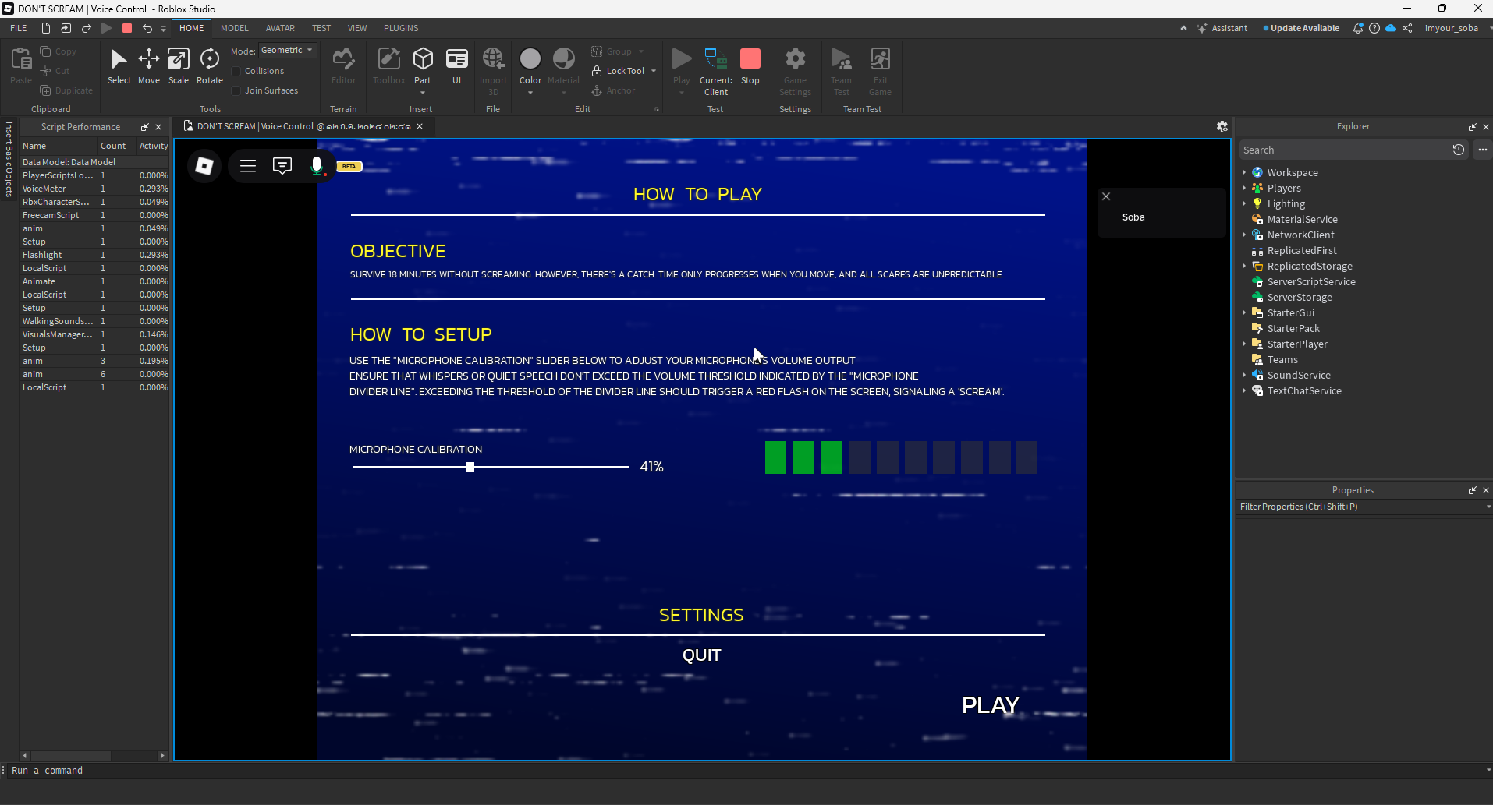Open the Color picker tool

pyautogui.click(x=530, y=66)
